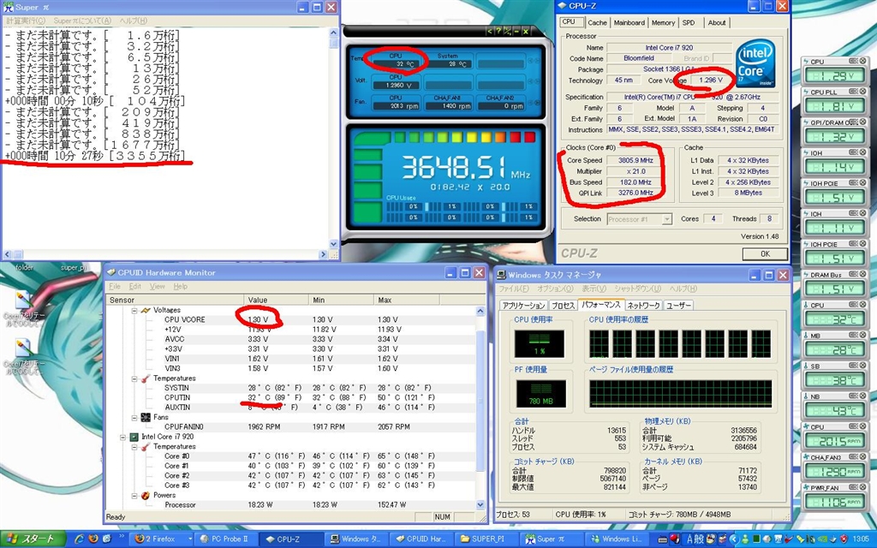Collapse the Intel Core i7 920 node
877x548 pixels.
coord(122,437)
